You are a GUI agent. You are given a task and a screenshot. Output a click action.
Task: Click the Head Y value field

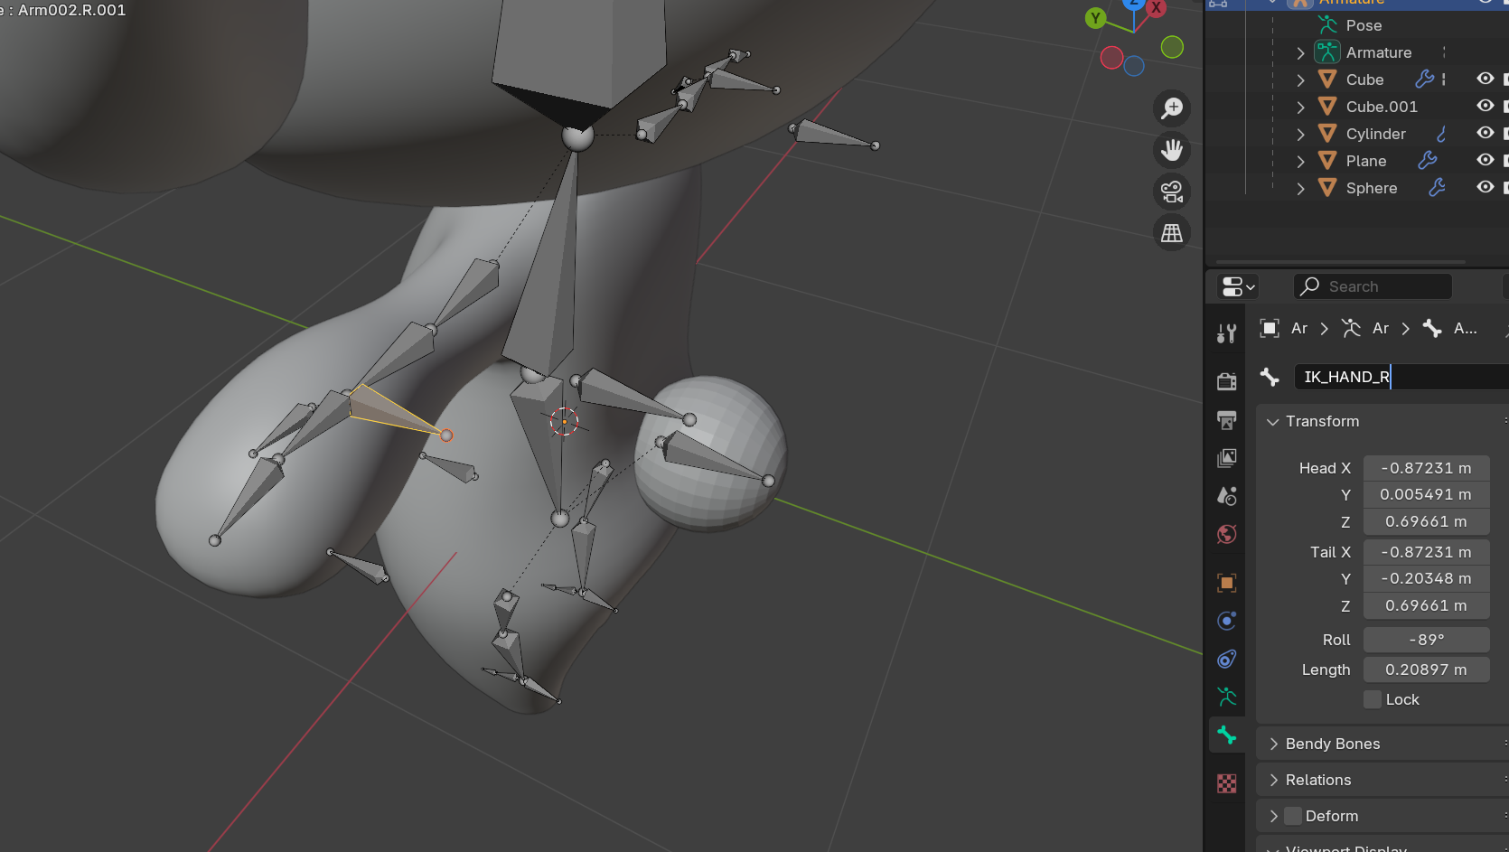click(1426, 494)
